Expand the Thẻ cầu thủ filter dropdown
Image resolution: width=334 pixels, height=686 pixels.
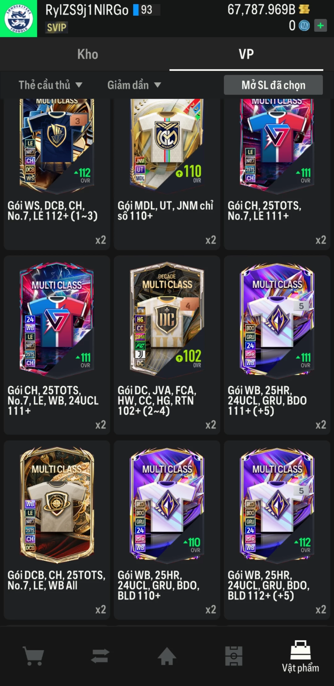click(50, 85)
